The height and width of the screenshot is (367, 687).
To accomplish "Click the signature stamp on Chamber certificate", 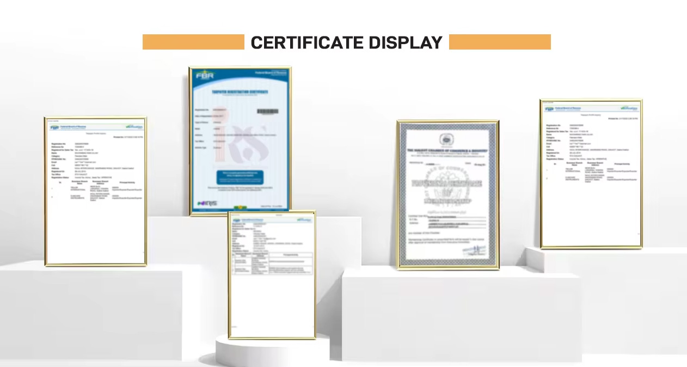I will 474,249.
